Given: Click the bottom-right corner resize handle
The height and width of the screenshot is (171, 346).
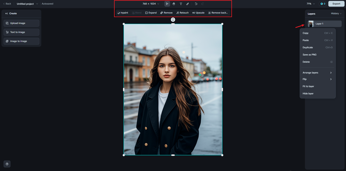Looking at the screenshot, I should (222, 155).
